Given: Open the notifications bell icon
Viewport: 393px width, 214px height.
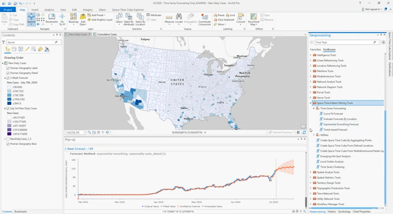Looking at the screenshot, I should 385,9.
